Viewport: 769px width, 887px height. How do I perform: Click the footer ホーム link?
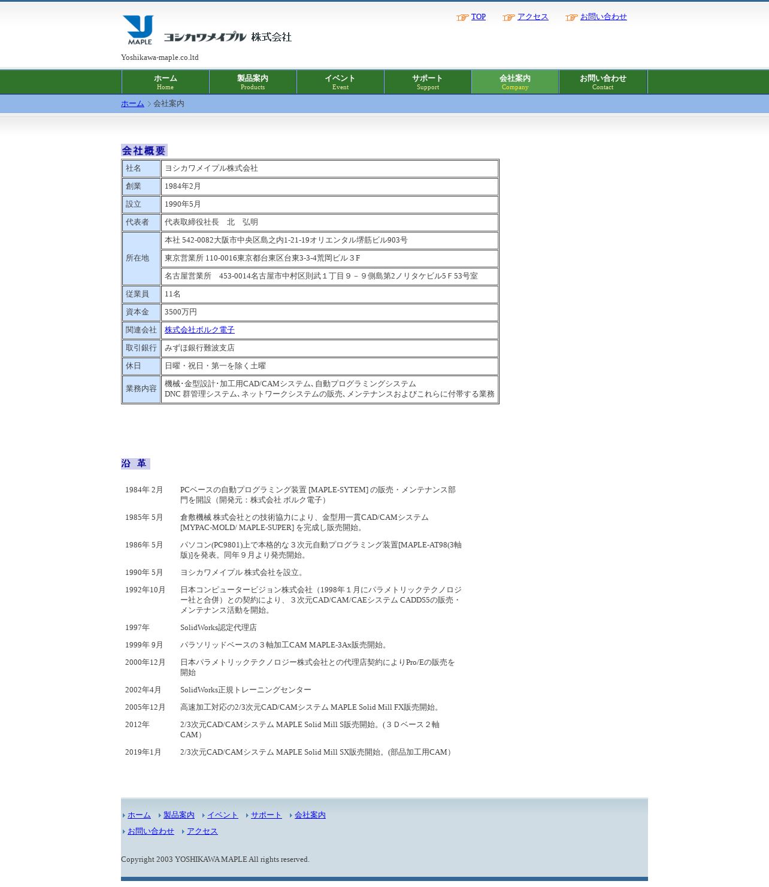point(139,815)
